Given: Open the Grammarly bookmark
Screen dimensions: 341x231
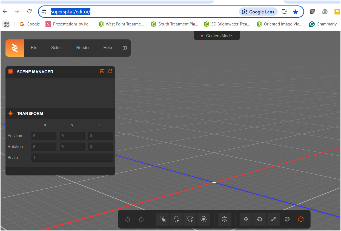Looking at the screenshot, I should pos(323,24).
